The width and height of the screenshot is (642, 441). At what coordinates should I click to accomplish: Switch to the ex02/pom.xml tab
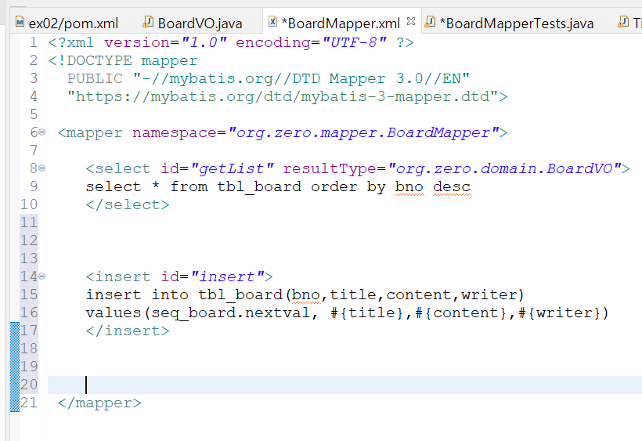coord(67,23)
